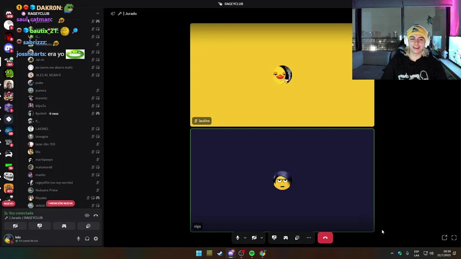
Task: Toggle noise suppression in voice panel
Action: [x=87, y=215]
